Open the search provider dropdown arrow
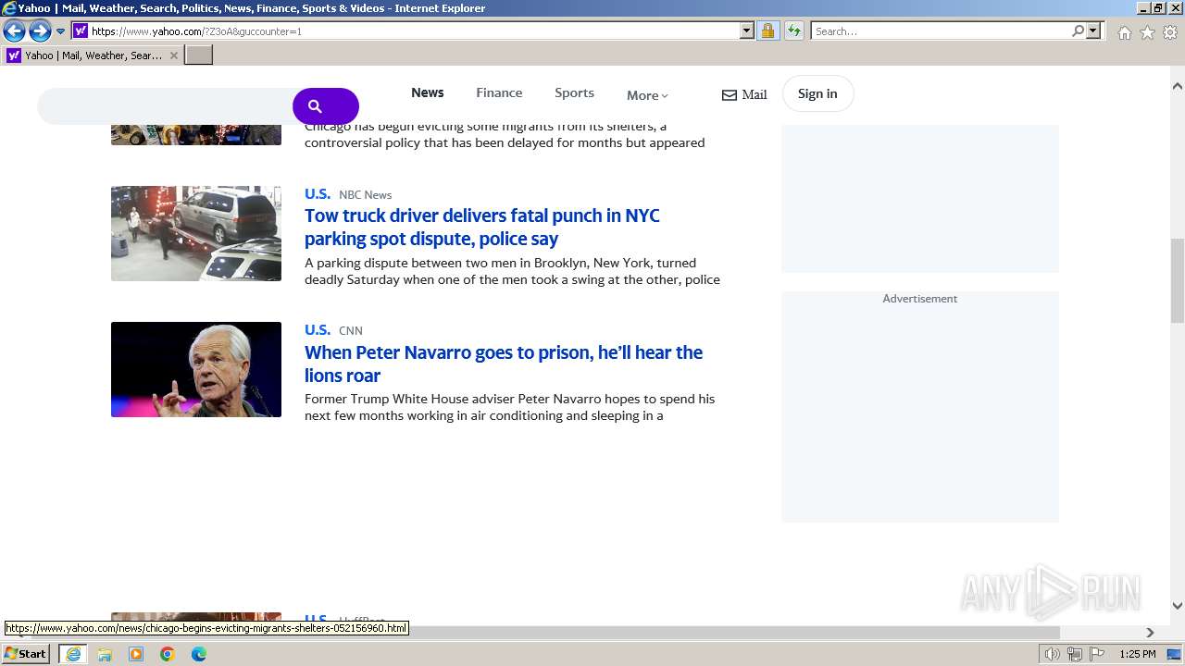Viewport: 1185px width, 666px height. pos(1093,31)
